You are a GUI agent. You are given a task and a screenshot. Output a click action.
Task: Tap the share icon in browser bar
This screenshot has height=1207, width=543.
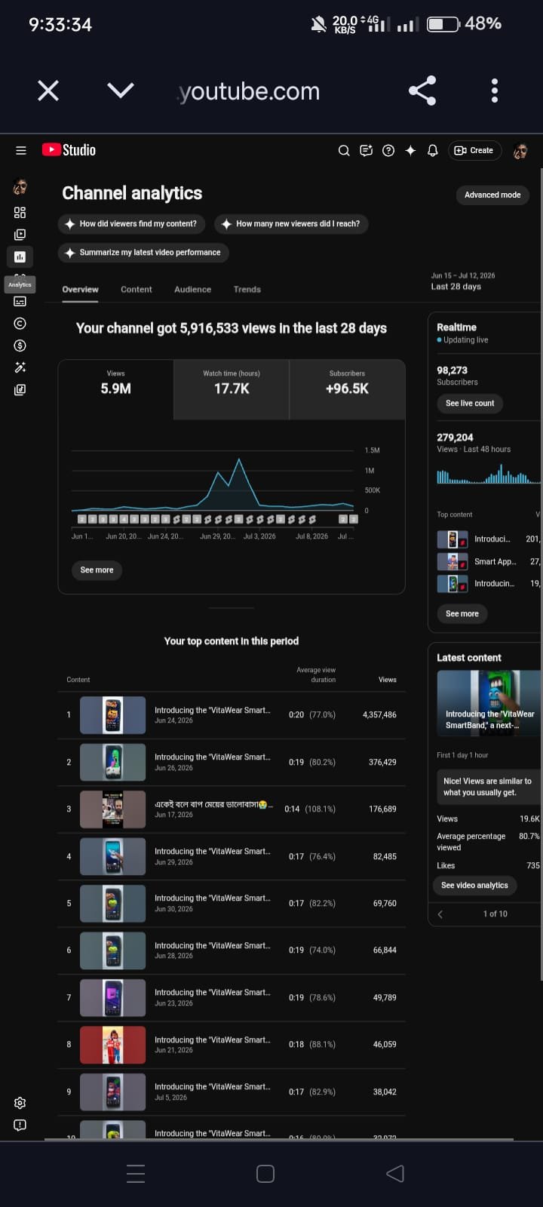click(x=422, y=91)
